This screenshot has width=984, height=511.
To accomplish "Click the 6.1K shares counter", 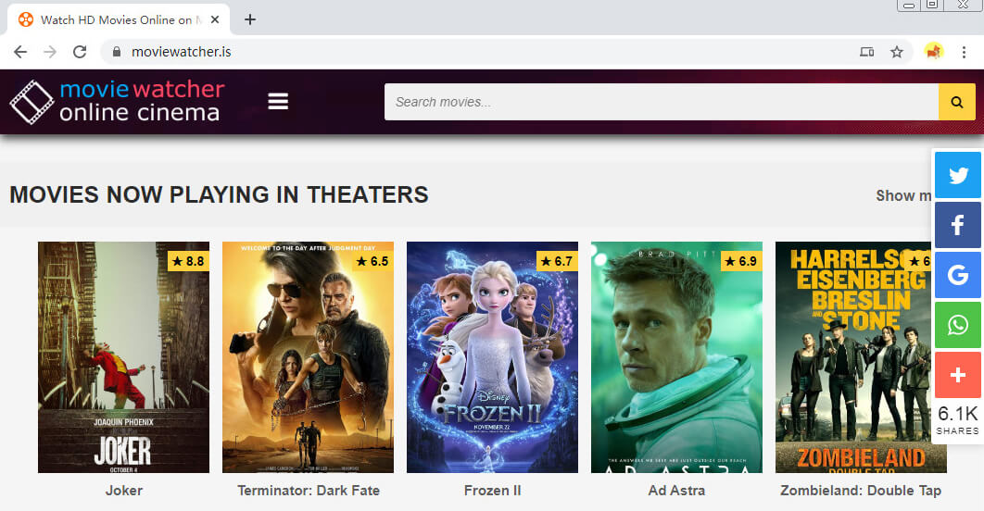I will click(958, 420).
